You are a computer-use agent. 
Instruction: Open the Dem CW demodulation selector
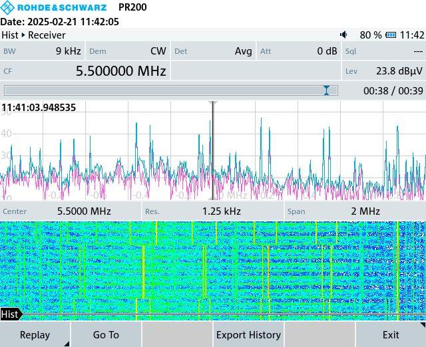(128, 51)
